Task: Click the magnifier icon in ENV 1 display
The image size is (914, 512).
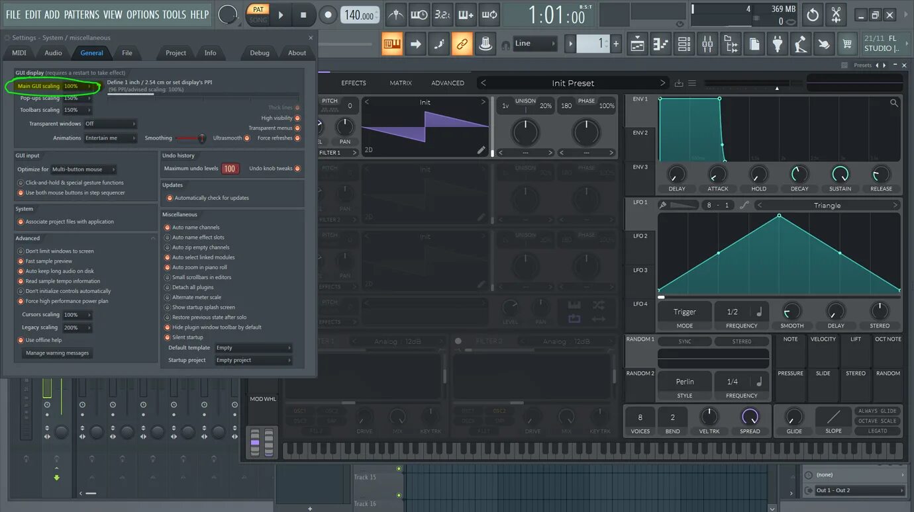Action: point(894,103)
